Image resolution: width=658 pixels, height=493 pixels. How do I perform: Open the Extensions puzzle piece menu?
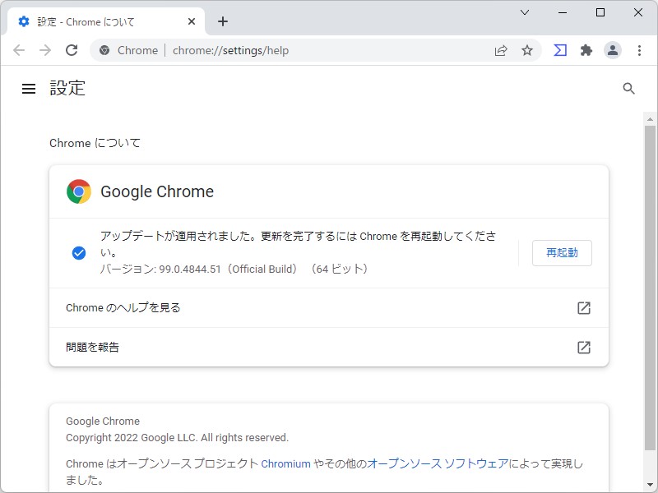click(x=586, y=50)
